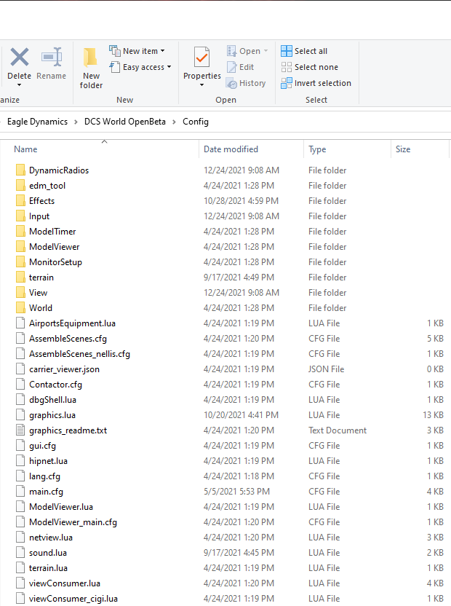Select the Input folder icon
Screen dimensions: 451x606
[21, 216]
